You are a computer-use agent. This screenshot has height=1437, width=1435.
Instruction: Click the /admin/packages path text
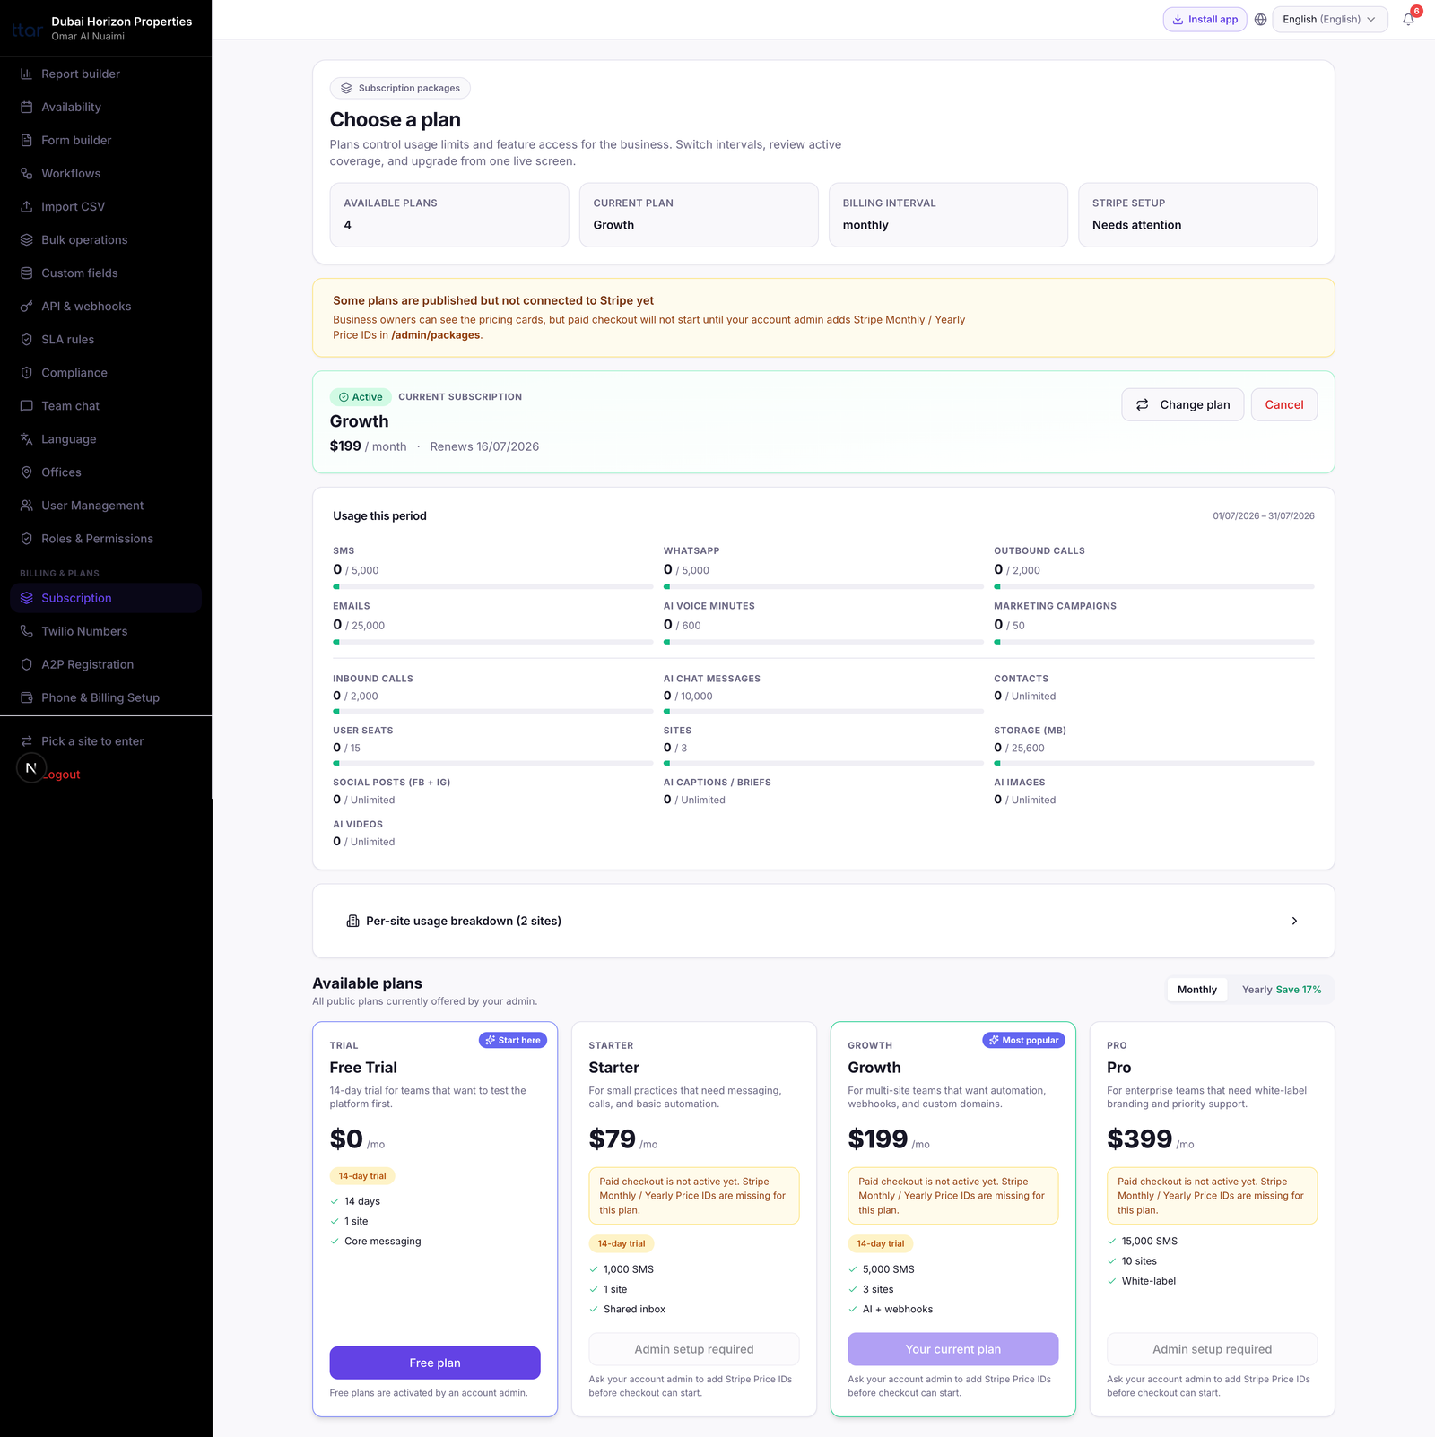pos(435,335)
